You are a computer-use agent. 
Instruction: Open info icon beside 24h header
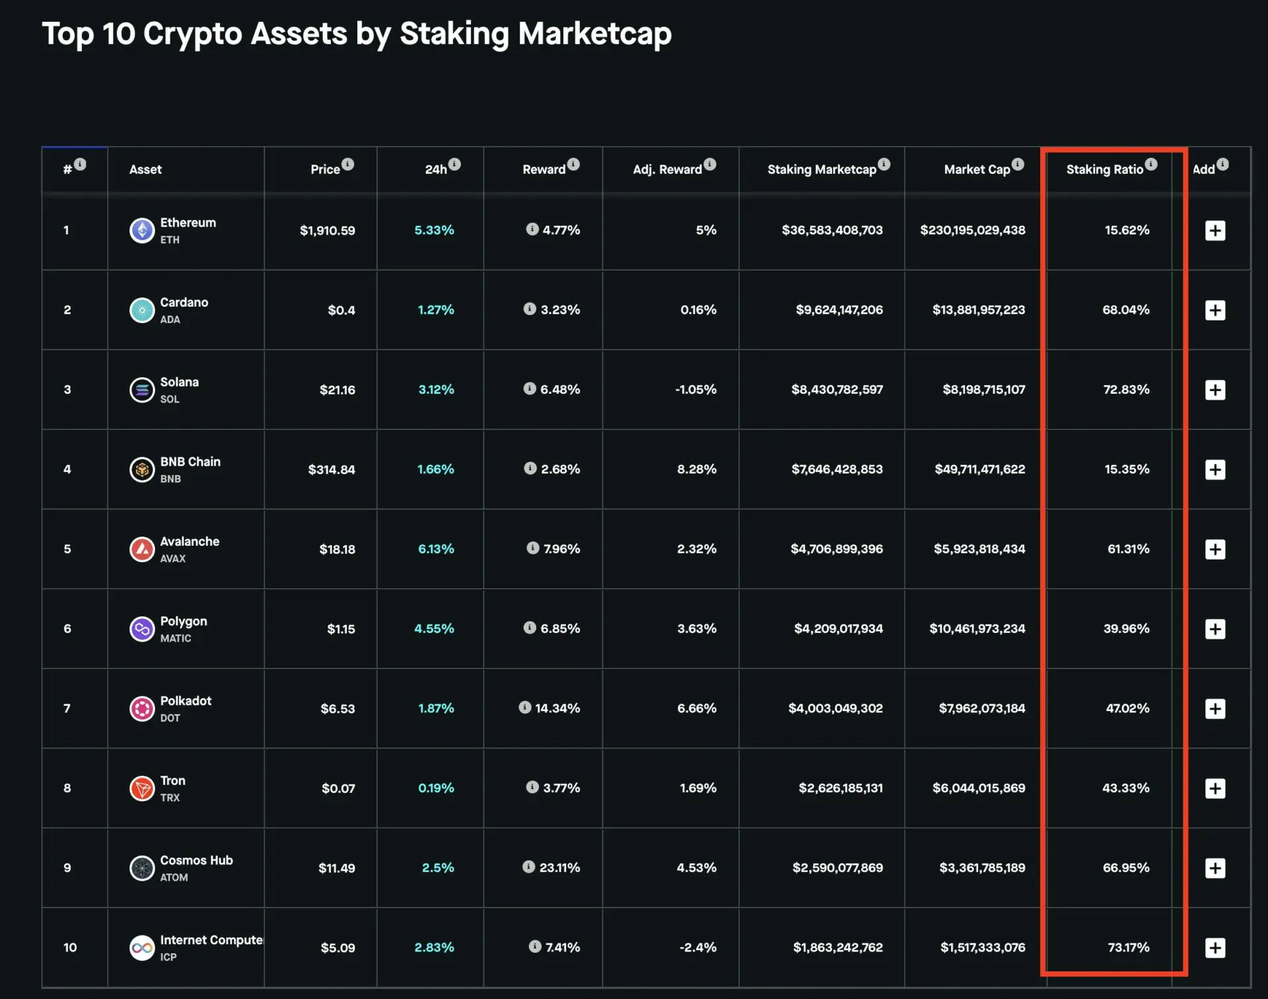454,164
